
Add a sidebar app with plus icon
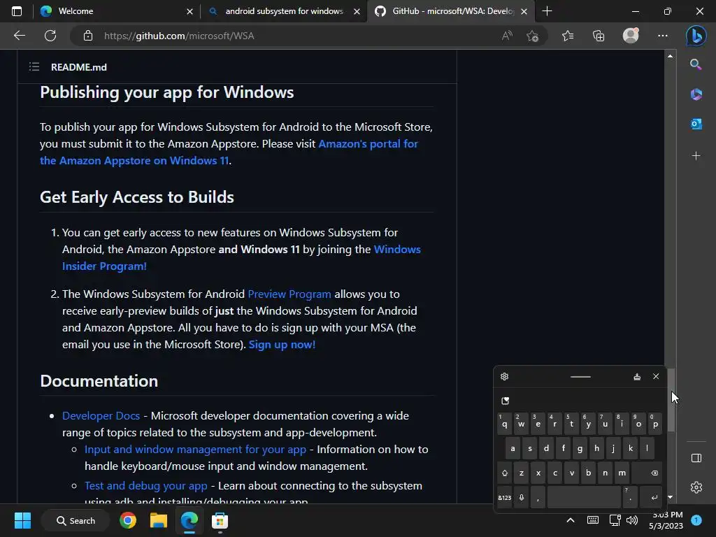(696, 156)
